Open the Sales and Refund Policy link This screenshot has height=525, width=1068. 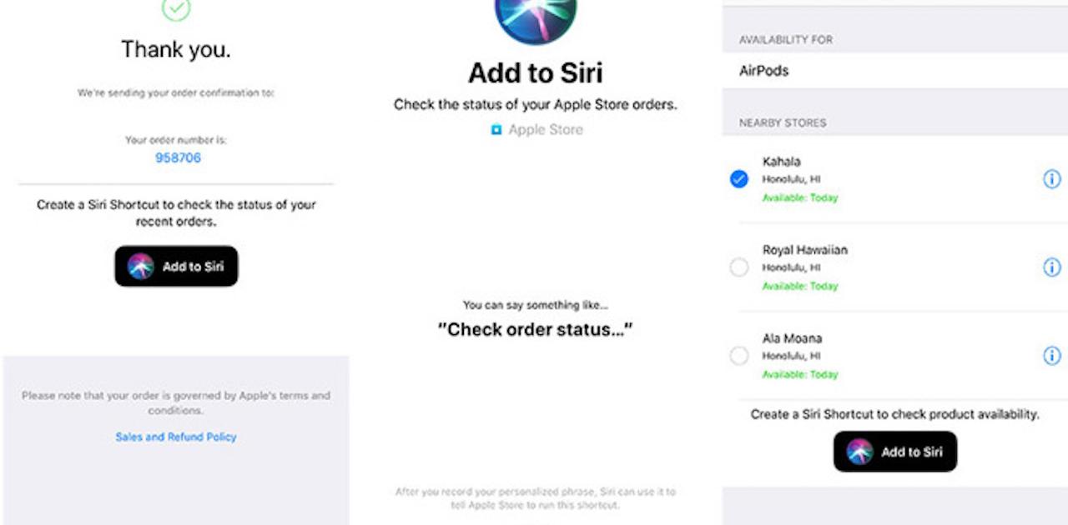point(176,437)
